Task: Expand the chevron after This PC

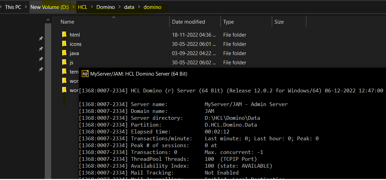Action: click(26, 7)
